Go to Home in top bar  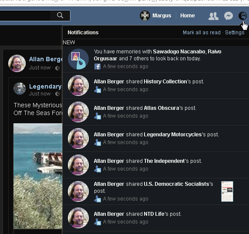pos(187,16)
